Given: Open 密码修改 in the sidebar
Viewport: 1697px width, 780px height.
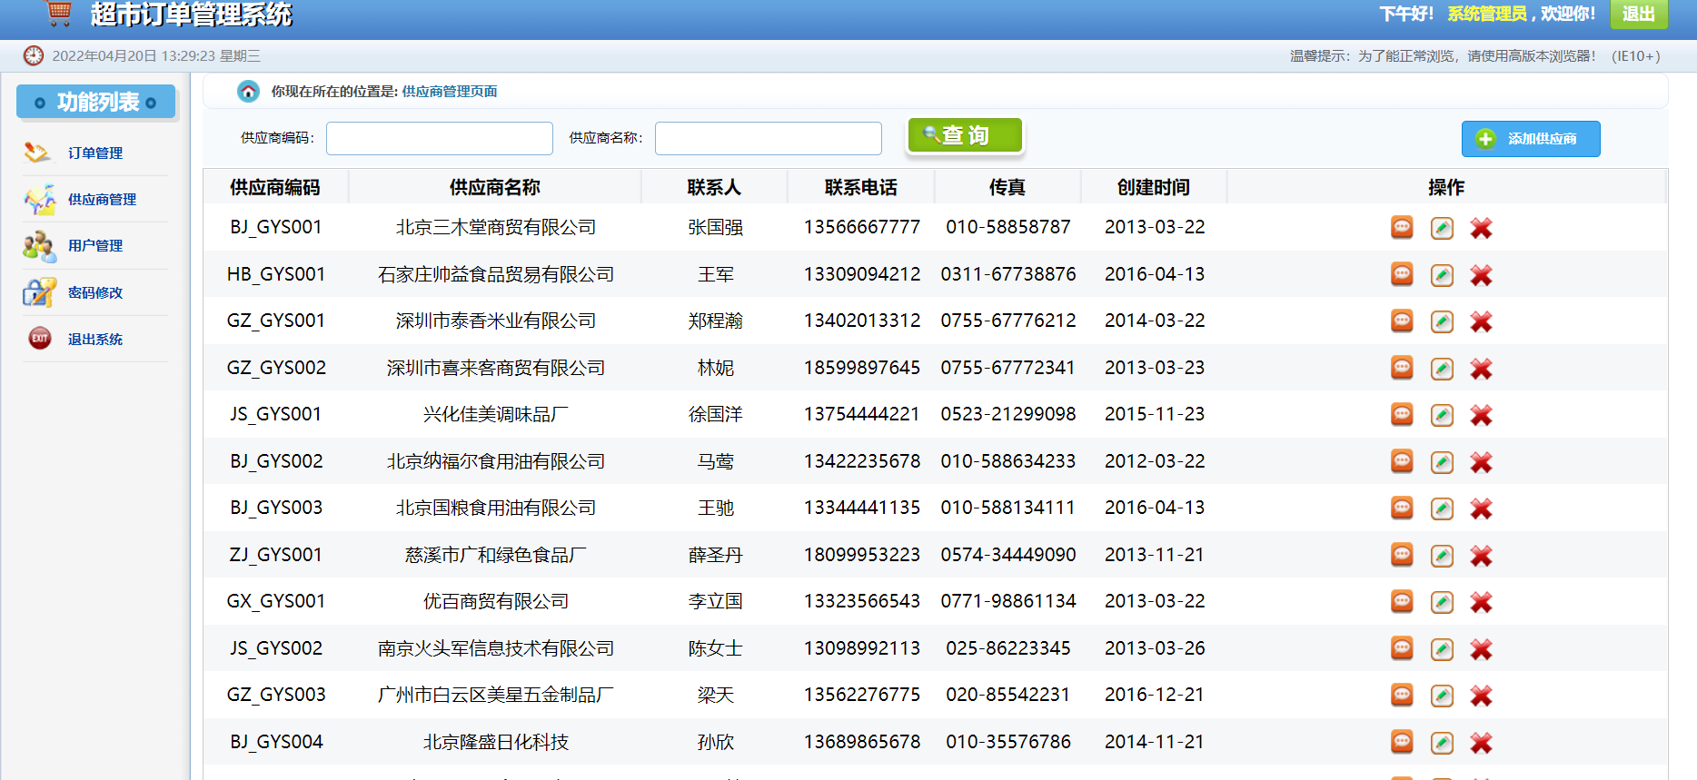Looking at the screenshot, I should (x=94, y=293).
